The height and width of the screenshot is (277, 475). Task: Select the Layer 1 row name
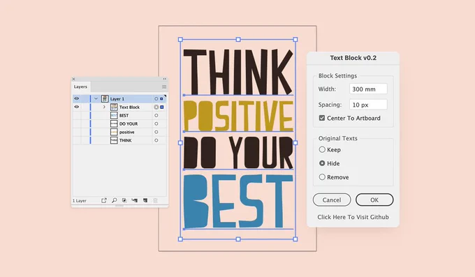117,99
